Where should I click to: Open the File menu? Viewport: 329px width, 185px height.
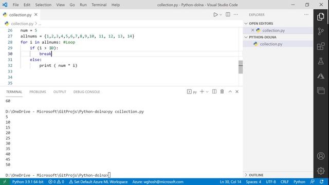click(x=15, y=5)
